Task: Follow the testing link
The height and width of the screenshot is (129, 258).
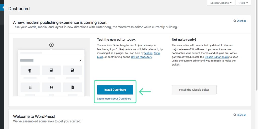Action: [148, 53]
